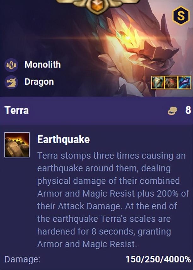
Task: Click the Monolith trait icon
Action: (11, 65)
